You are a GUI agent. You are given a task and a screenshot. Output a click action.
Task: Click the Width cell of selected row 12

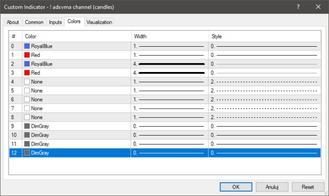coord(170,153)
